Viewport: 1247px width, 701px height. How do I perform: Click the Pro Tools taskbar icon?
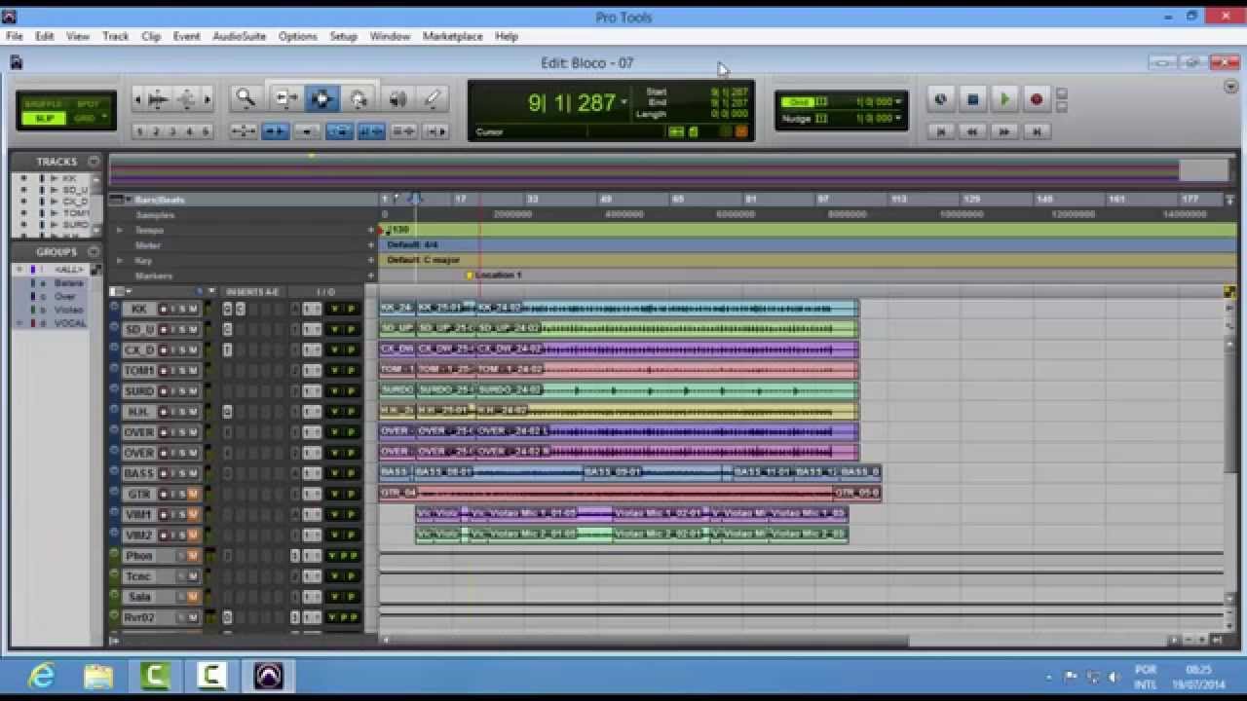[x=269, y=675]
